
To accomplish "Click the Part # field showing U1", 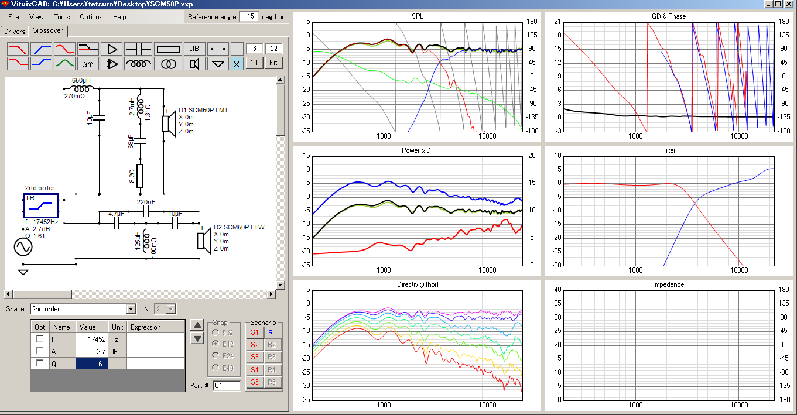I will click(226, 386).
